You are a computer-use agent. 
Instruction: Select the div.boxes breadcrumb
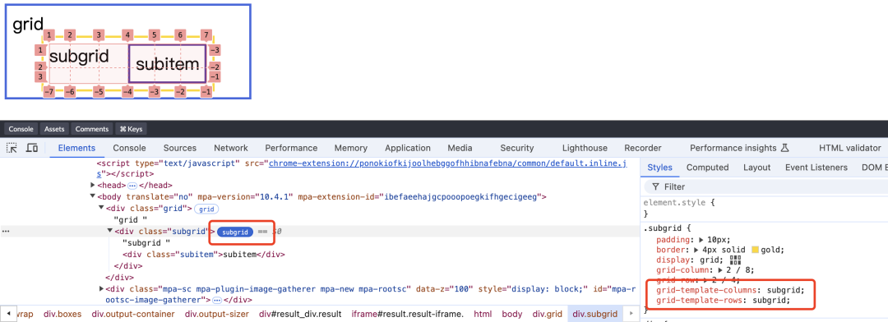(62, 314)
